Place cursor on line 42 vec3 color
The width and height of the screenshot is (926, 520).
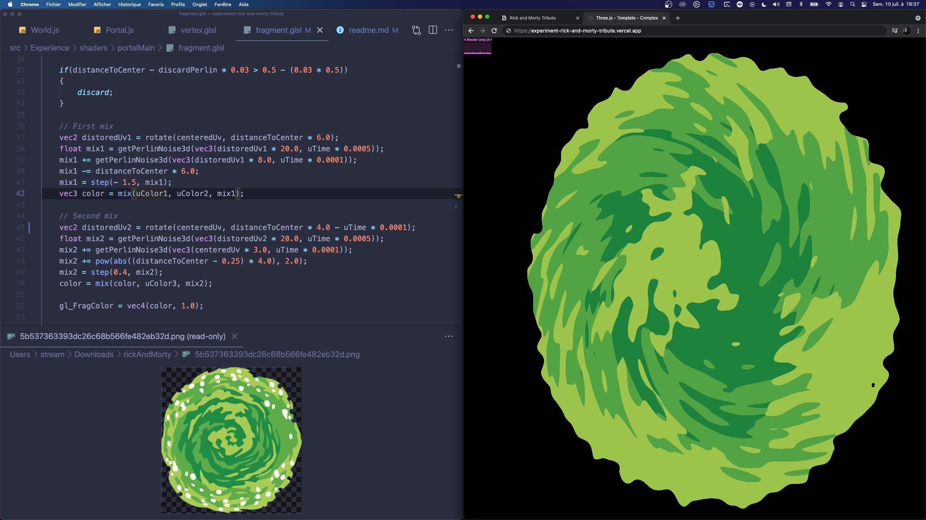tap(152, 194)
